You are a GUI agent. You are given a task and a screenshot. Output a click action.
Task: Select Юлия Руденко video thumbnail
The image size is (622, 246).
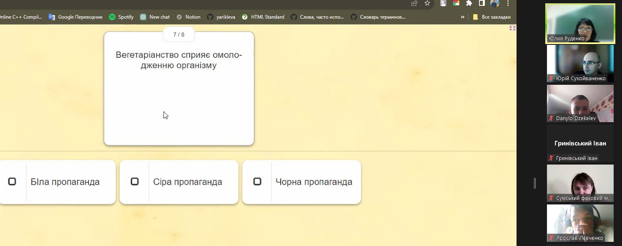click(580, 24)
